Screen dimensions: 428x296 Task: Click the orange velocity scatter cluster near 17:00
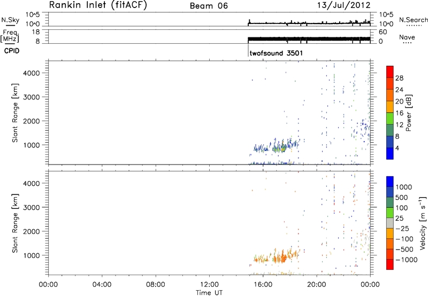(x=280, y=258)
